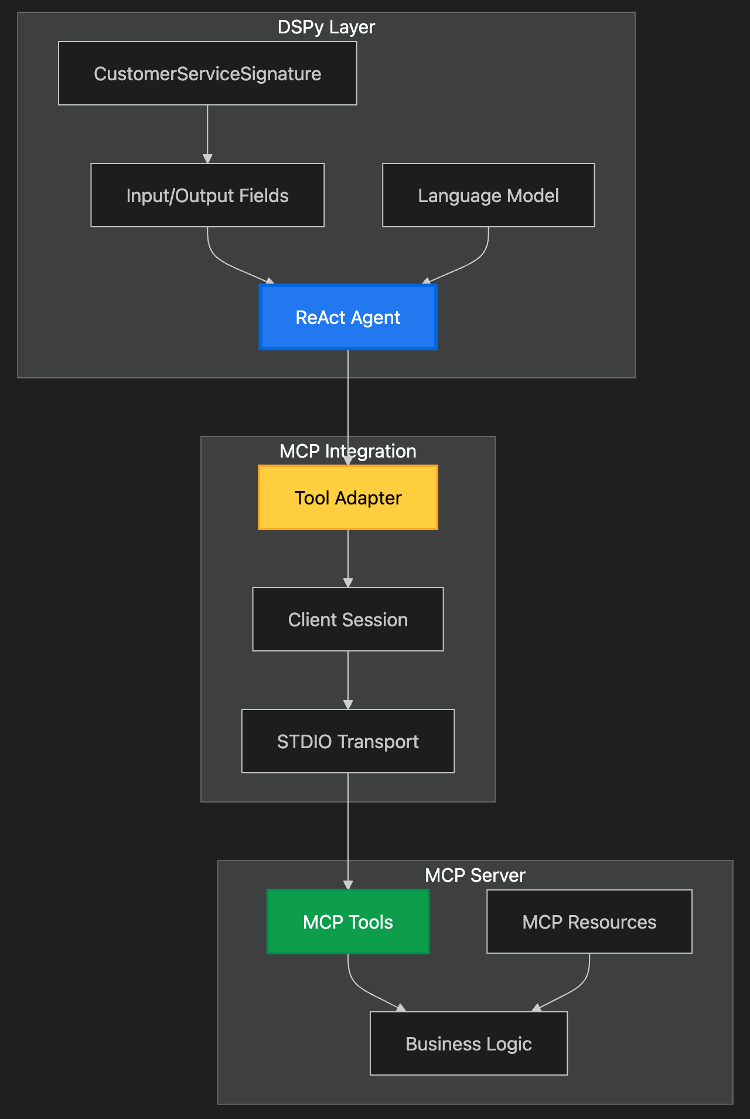The image size is (750, 1119).
Task: Click the STDIO Transport node
Action: click(x=348, y=741)
